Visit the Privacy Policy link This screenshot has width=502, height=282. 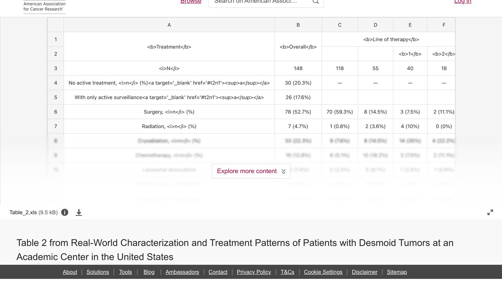(254, 272)
